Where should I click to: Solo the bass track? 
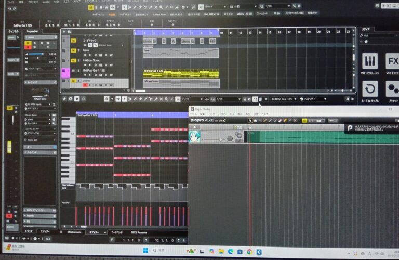pyautogui.click(x=79, y=50)
